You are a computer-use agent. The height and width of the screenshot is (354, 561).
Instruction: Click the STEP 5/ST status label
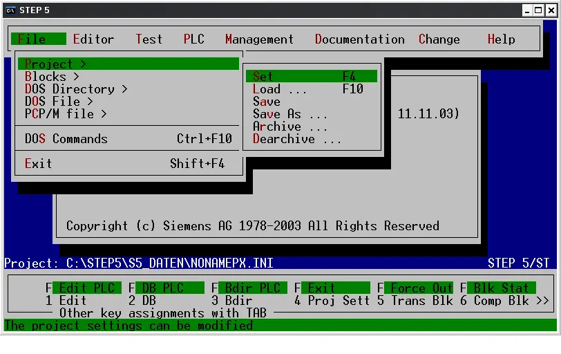click(518, 263)
